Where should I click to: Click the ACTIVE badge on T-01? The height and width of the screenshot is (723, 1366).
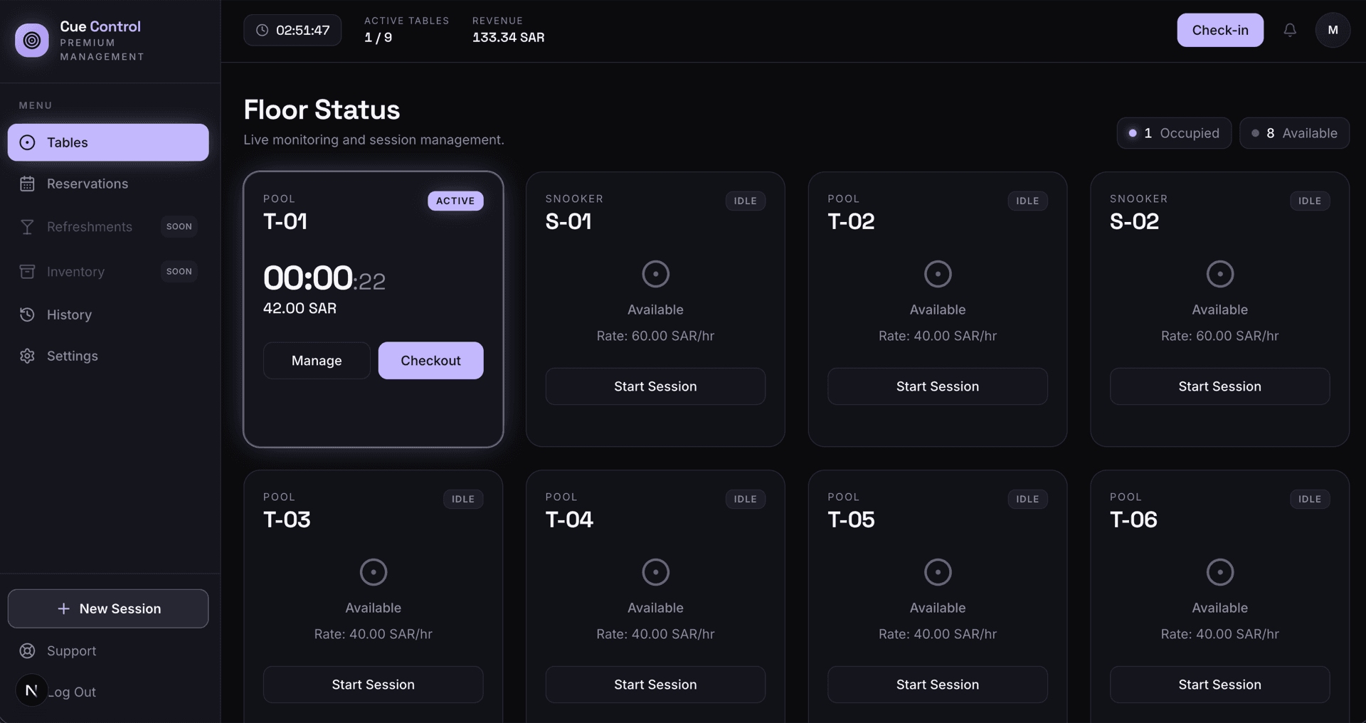[x=455, y=201]
